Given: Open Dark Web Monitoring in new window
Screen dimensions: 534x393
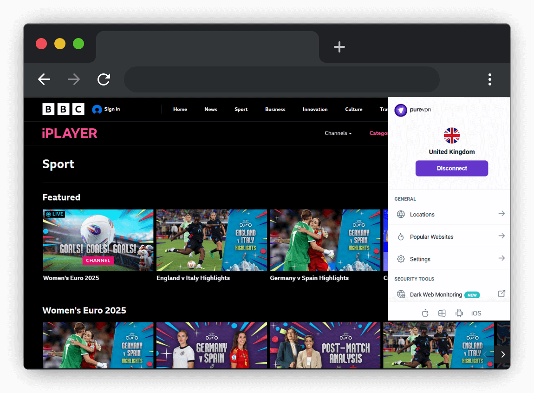Looking at the screenshot, I should 501,294.
